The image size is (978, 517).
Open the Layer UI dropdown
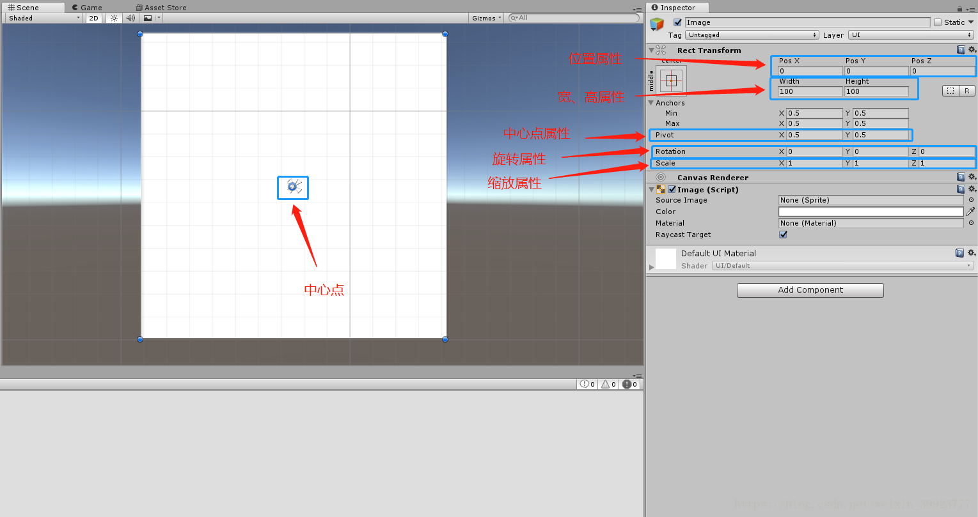tap(911, 35)
